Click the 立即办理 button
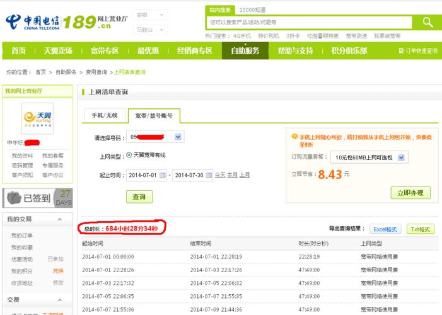 coord(410,193)
